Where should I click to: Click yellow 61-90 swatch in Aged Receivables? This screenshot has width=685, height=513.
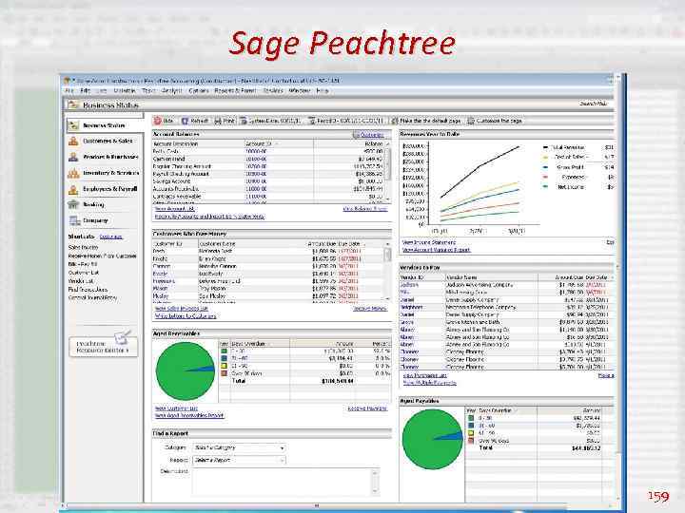click(225, 366)
